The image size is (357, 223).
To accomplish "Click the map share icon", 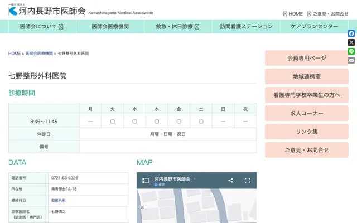I will [x=230, y=181].
